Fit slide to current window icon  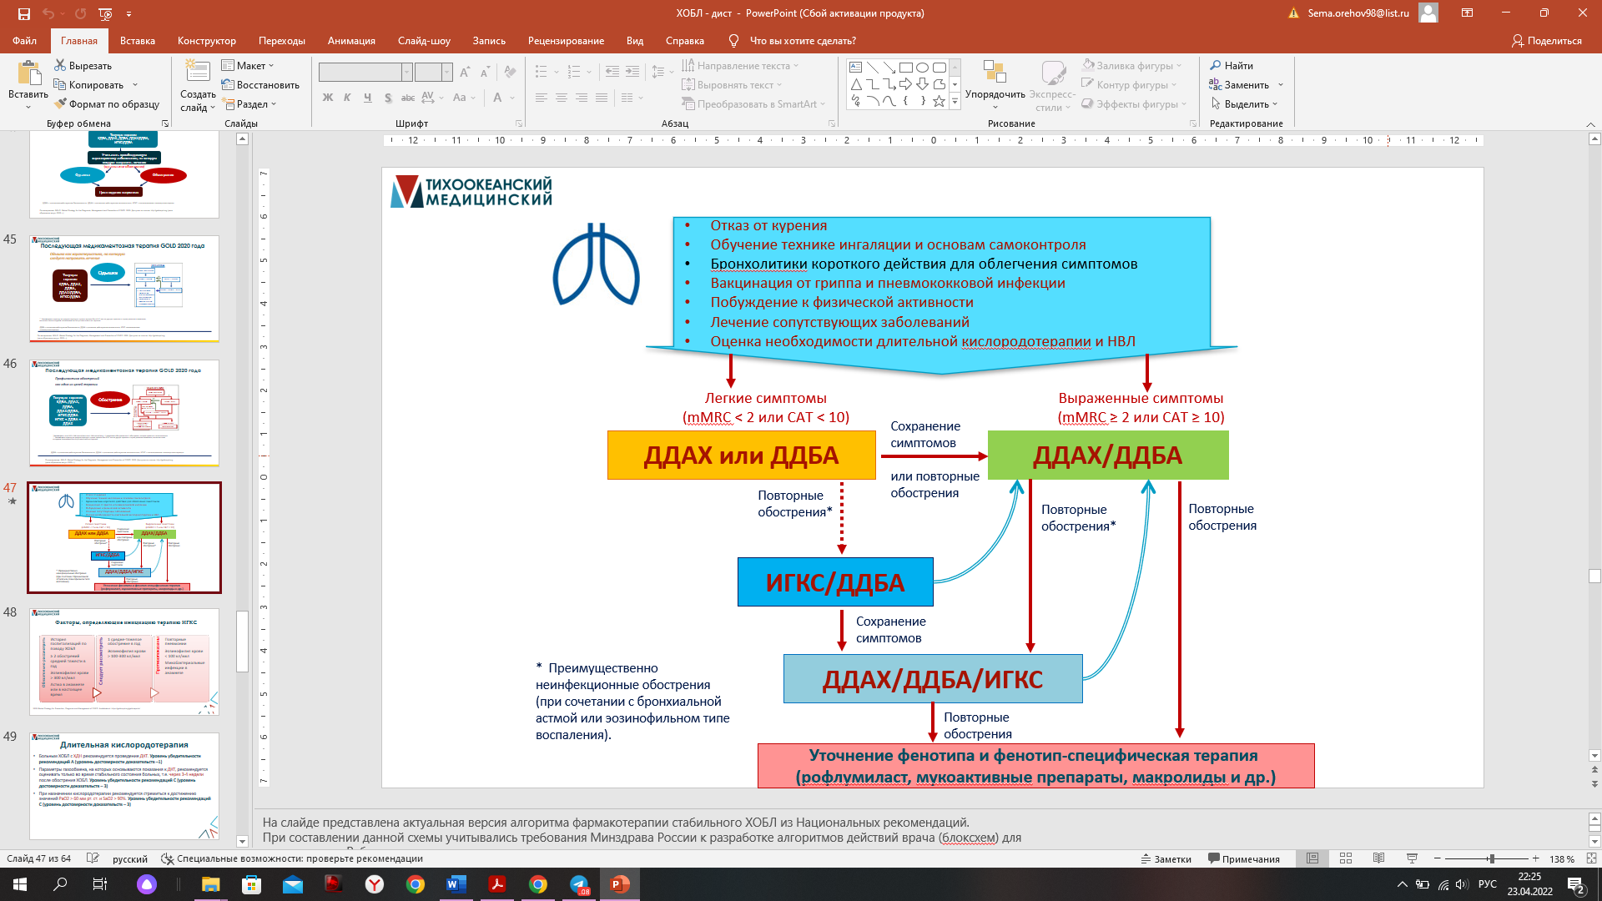pyautogui.click(x=1591, y=858)
